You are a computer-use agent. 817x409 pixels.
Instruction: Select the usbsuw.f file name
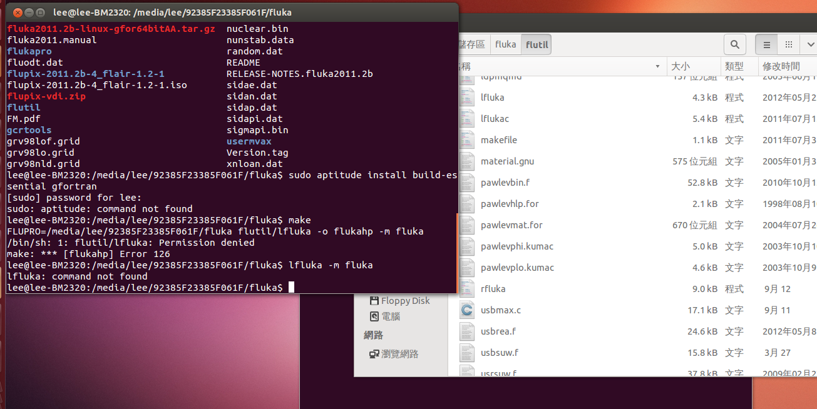(x=500, y=353)
